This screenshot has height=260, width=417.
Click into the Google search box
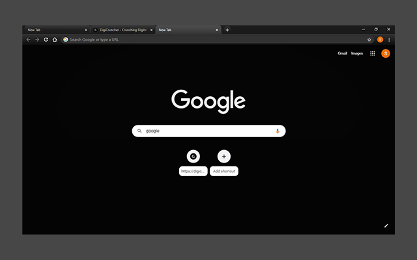(x=208, y=131)
